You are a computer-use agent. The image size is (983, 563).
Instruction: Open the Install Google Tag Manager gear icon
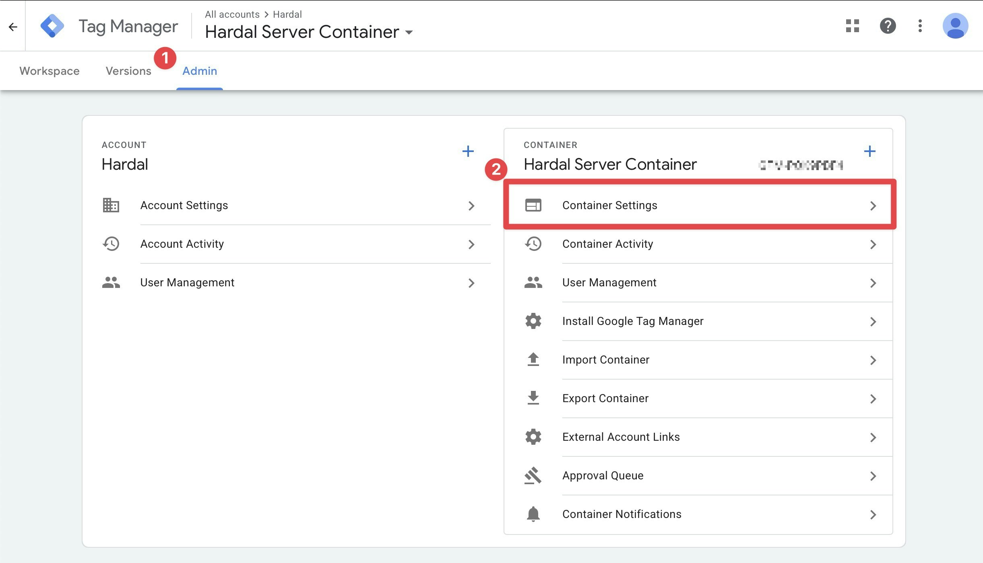(x=533, y=321)
